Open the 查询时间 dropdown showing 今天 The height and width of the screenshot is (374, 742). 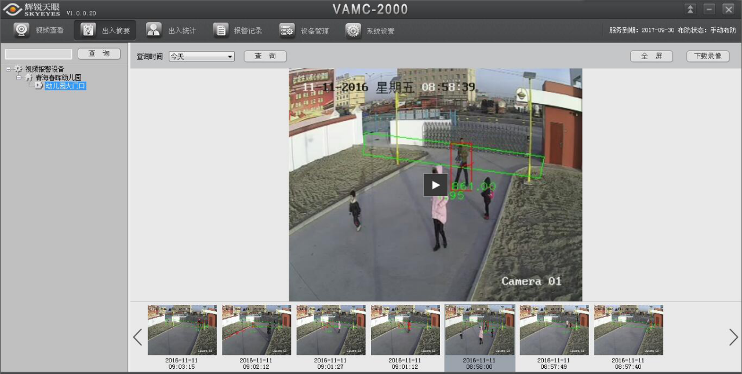201,56
